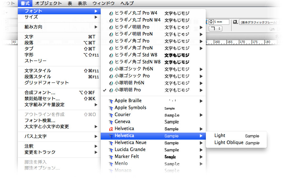The image size is (284, 178).
Task: Click OpenType icon beside ヒラギノ明朝 Pro
Action: click(x=111, y=27)
